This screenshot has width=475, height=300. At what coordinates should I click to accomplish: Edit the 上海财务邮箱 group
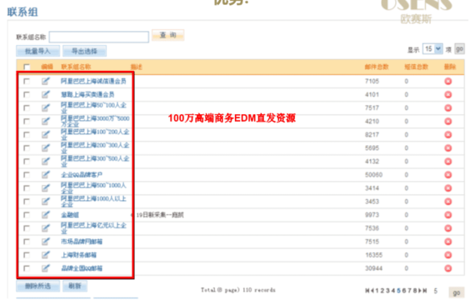pos(46,255)
